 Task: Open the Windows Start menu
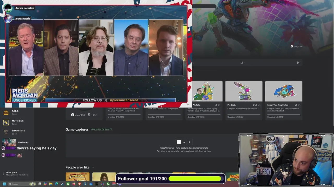point(4,184)
